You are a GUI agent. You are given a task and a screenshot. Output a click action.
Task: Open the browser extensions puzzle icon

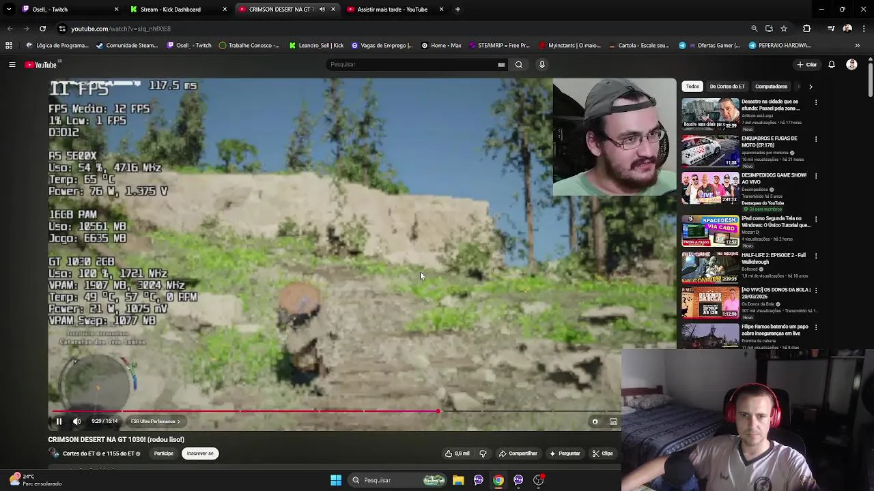807,29
